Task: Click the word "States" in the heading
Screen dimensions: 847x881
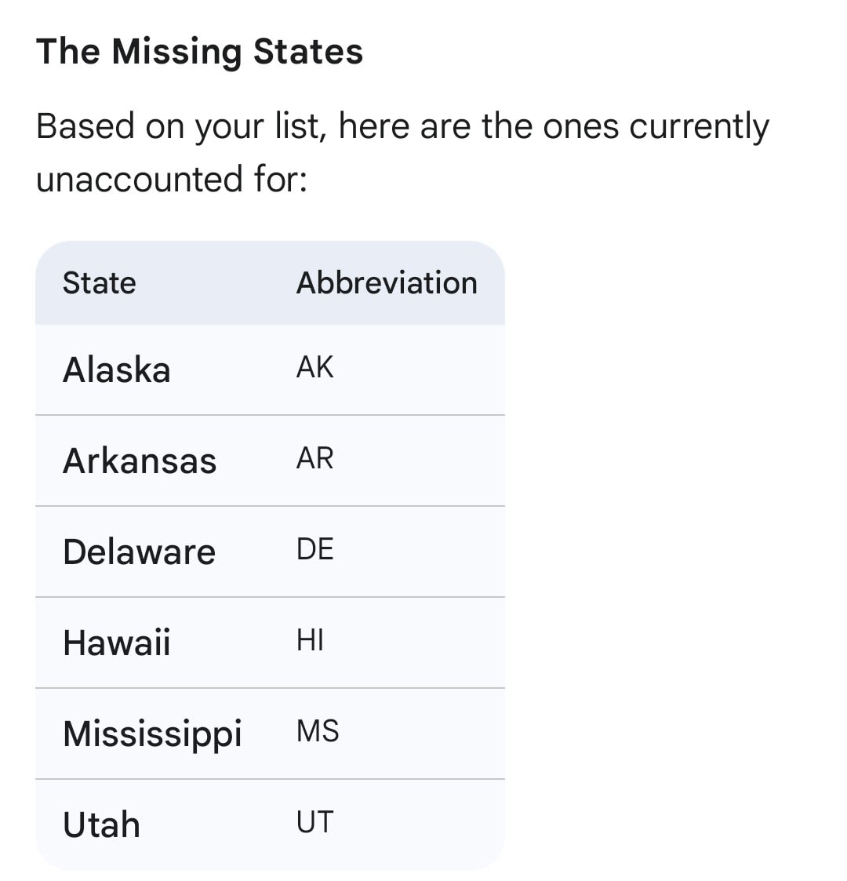Action: pyautogui.click(x=307, y=52)
